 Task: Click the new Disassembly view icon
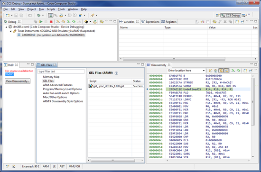coord(245,71)
